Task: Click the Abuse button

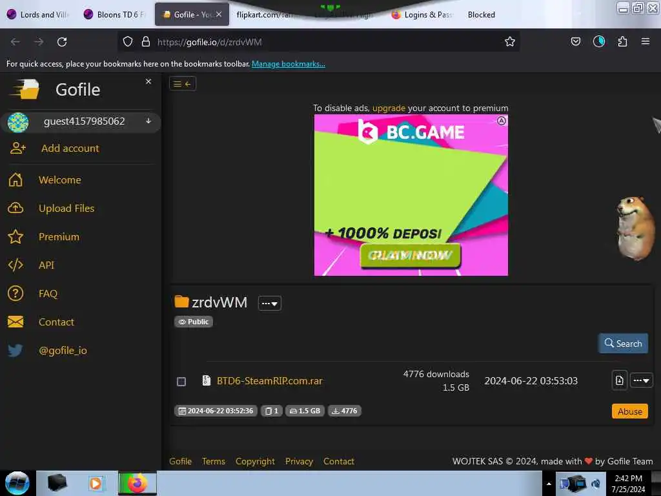Action: (630, 411)
